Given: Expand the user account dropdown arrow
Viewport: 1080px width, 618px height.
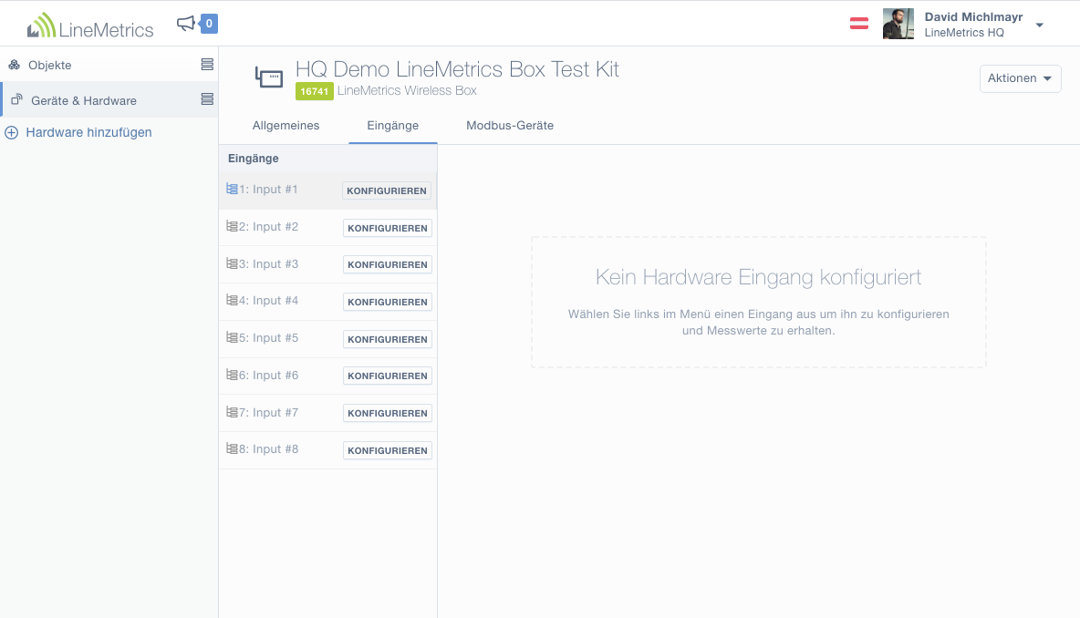Looking at the screenshot, I should pos(1039,25).
